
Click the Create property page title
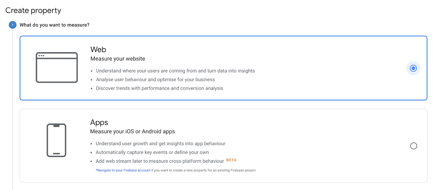pyautogui.click(x=33, y=10)
